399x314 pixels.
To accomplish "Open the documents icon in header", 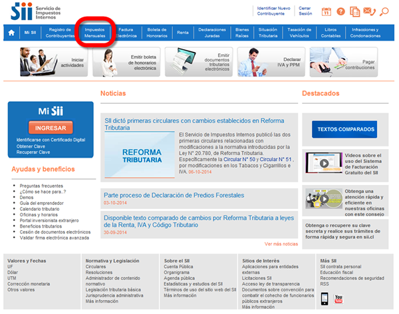I will point(354,12).
